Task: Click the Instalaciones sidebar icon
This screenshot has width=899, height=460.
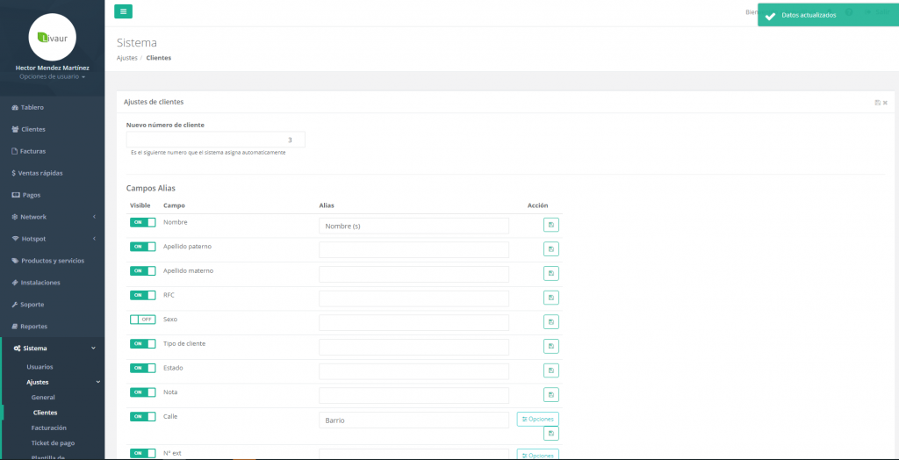Action: coord(15,283)
